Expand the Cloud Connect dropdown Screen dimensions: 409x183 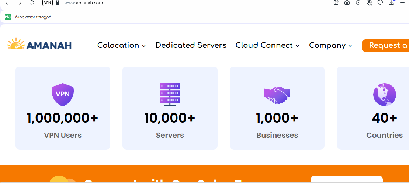coord(267,45)
